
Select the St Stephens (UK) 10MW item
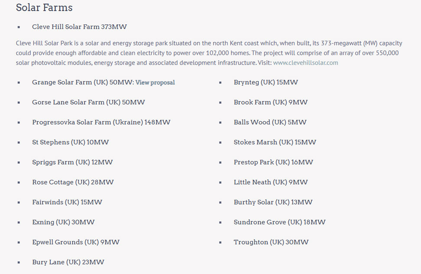pyautogui.click(x=70, y=142)
